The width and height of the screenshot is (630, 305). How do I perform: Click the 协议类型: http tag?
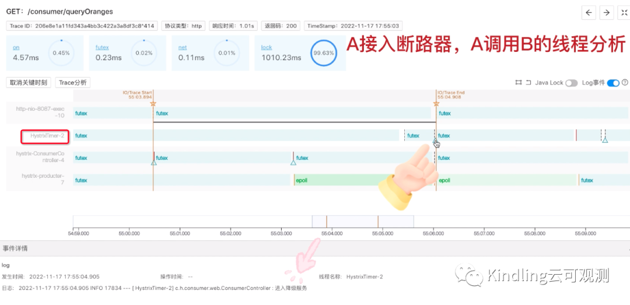pos(184,26)
